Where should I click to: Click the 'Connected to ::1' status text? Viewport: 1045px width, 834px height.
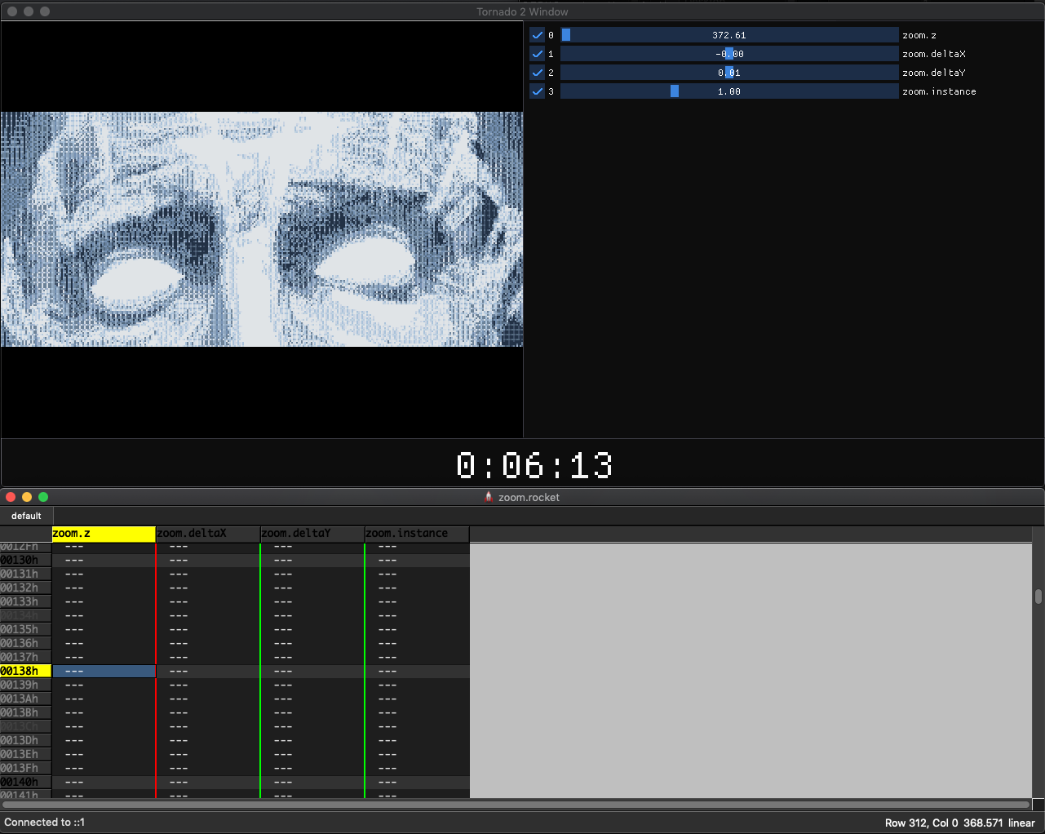click(45, 823)
